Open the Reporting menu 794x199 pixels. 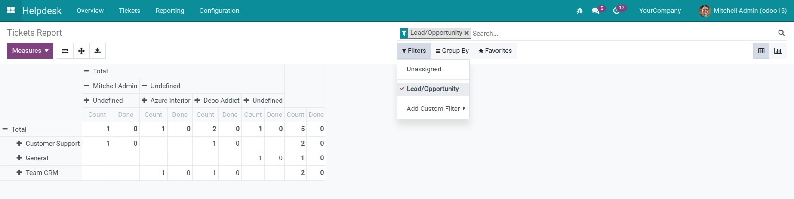point(169,11)
